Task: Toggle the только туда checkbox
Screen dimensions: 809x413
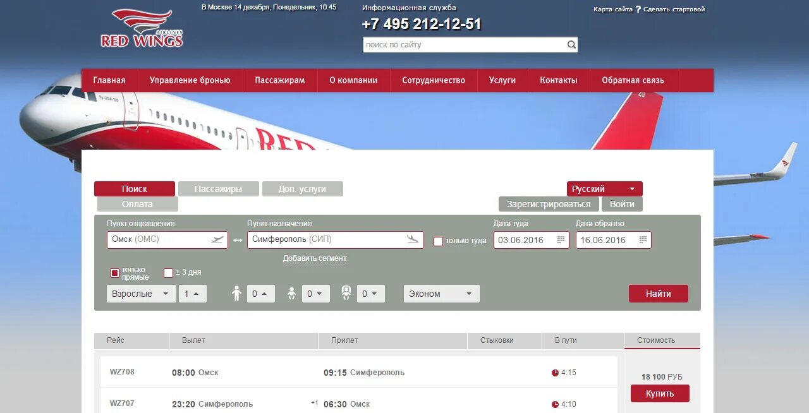Action: coord(438,241)
